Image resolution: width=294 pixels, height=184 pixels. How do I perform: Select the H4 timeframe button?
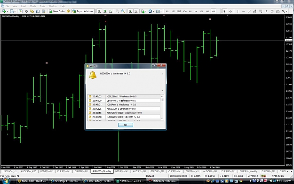(x=196, y=11)
